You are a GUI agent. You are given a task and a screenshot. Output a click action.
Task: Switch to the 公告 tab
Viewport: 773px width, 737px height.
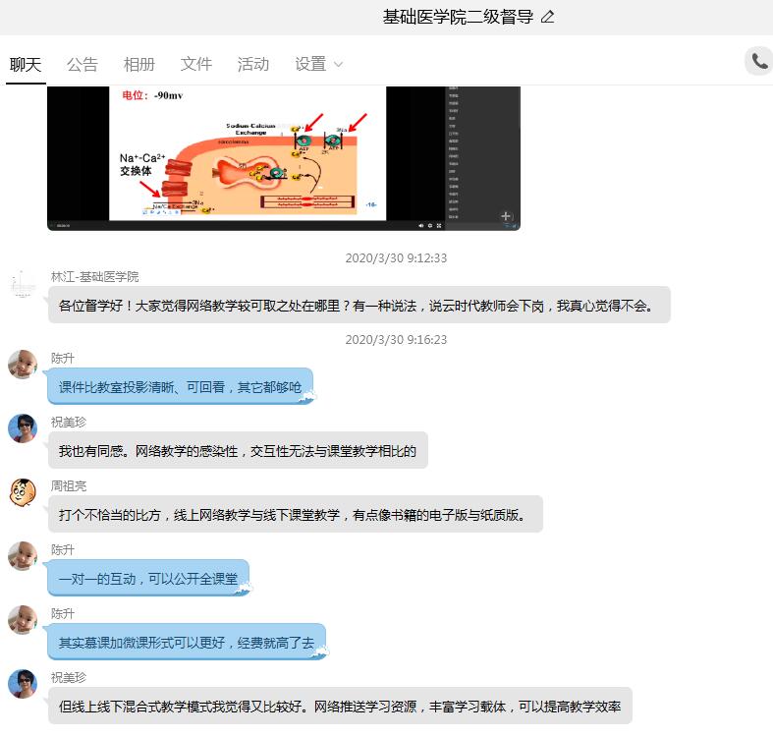(83, 64)
